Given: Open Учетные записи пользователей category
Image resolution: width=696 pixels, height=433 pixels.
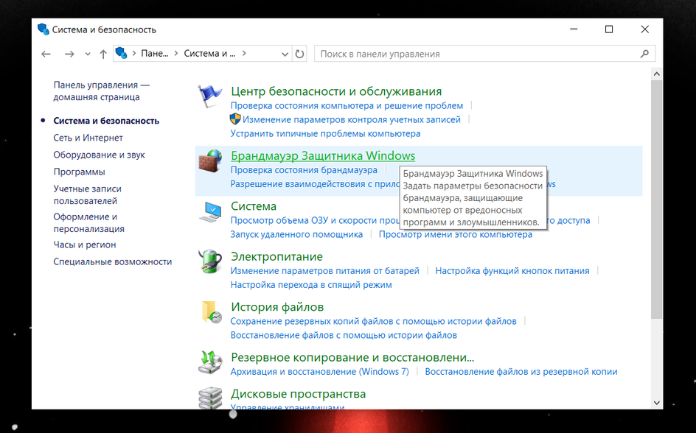Looking at the screenshot, I should [x=87, y=194].
